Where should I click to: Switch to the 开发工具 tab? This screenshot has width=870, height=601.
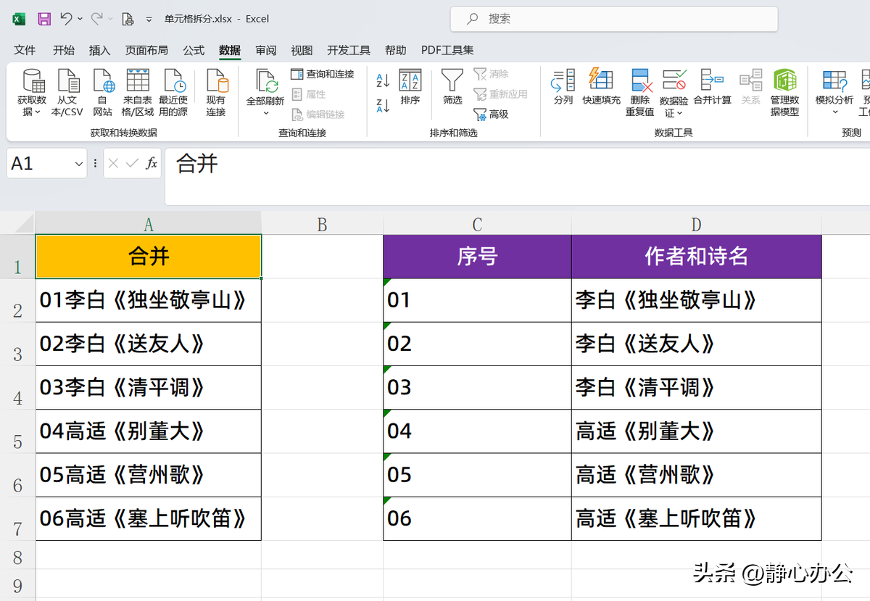349,50
